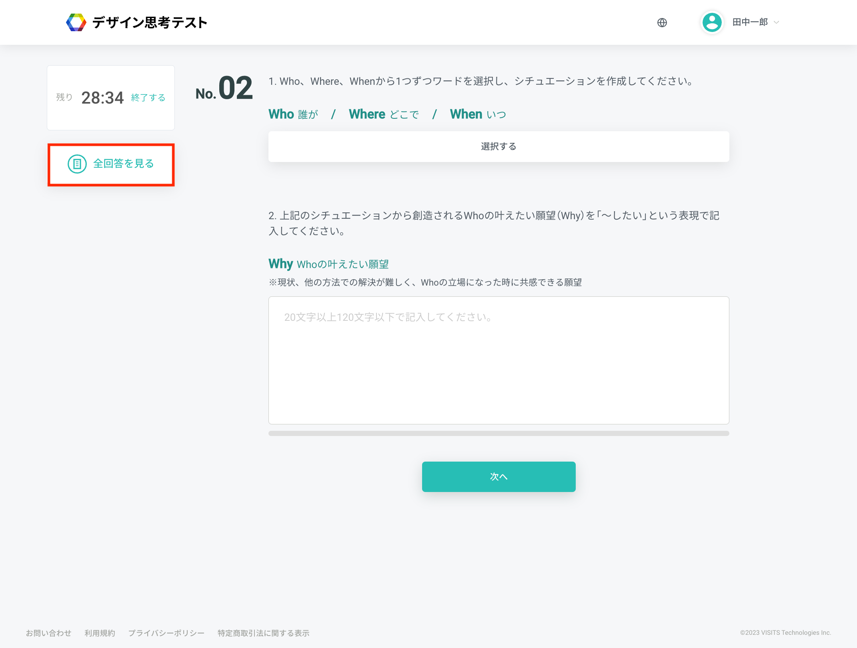Click the When いつ heading
The height and width of the screenshot is (648, 857).
coord(478,114)
